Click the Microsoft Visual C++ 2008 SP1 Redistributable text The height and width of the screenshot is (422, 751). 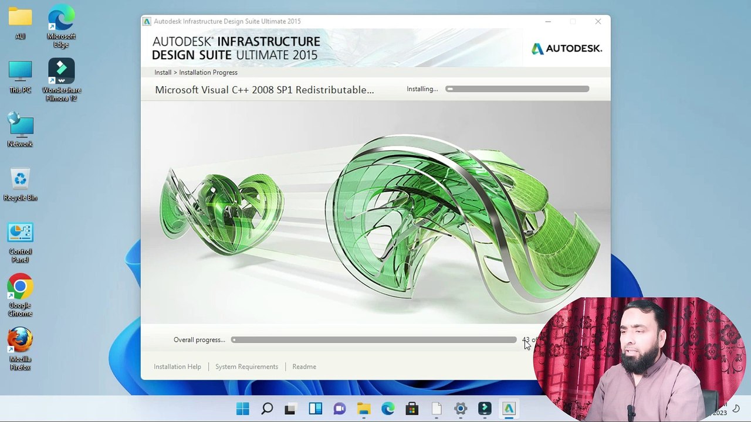(264, 90)
